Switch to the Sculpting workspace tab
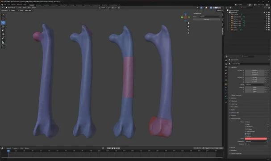Viewport: 271px width, 161px height. 46,5
